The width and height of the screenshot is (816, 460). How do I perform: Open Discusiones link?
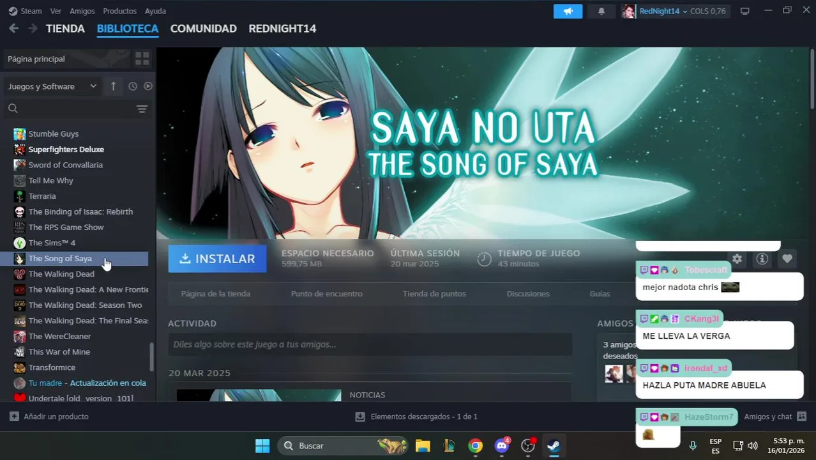tap(528, 294)
